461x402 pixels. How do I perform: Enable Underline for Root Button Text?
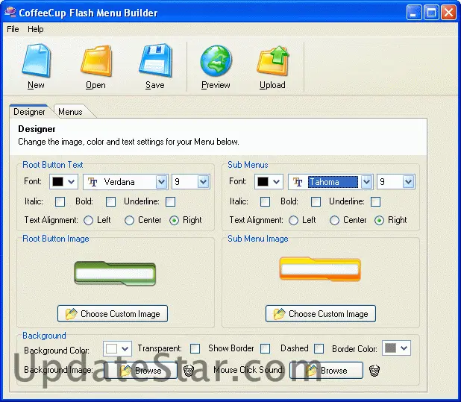[171, 201]
